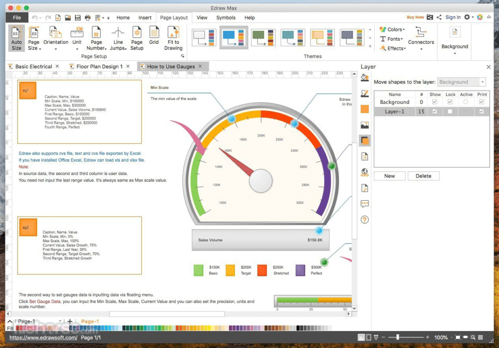499x348 pixels.
Task: Close the Layer panel
Action: click(x=488, y=67)
